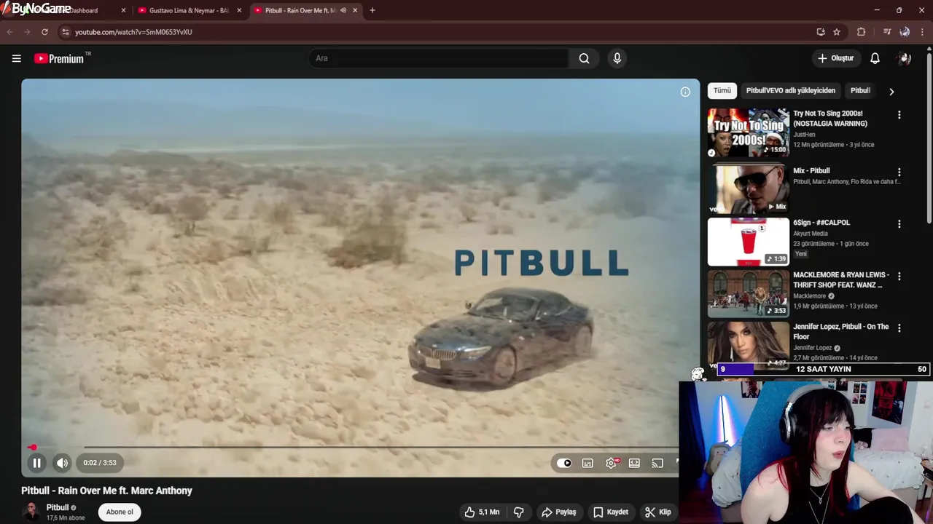Click video title Pitbull - Rain Over Me

[x=106, y=491]
